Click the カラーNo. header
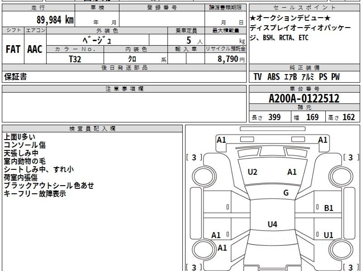This screenshot has height=271, width=362. [75, 49]
